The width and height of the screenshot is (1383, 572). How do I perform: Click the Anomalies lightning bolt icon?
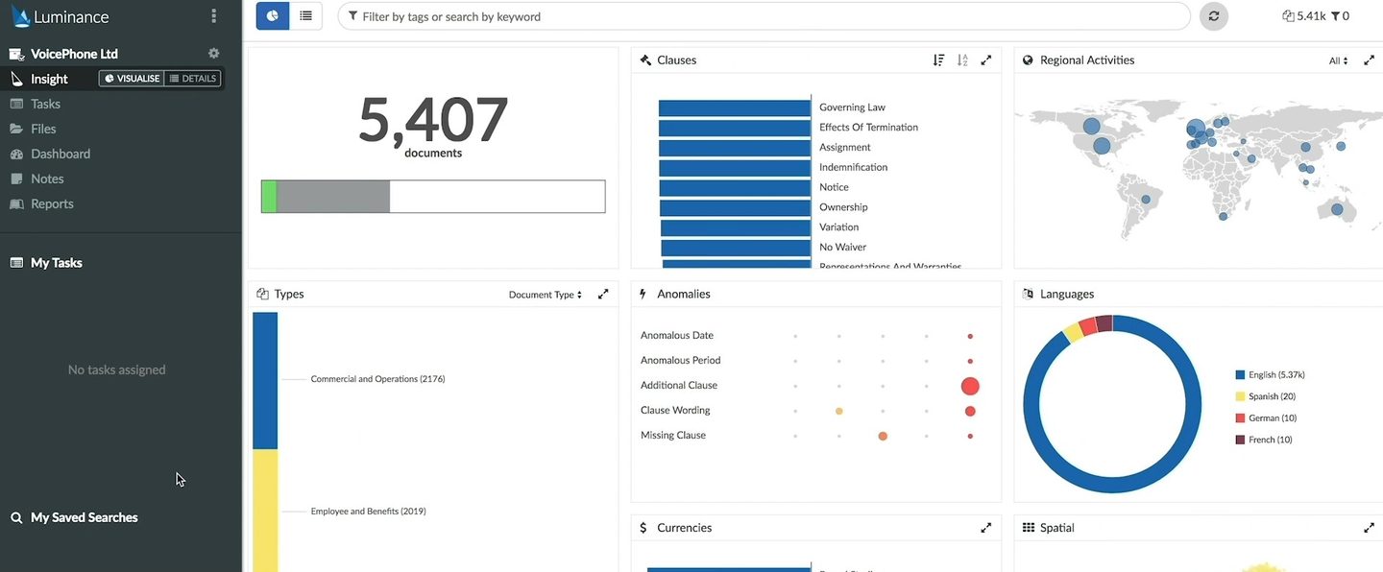[643, 294]
